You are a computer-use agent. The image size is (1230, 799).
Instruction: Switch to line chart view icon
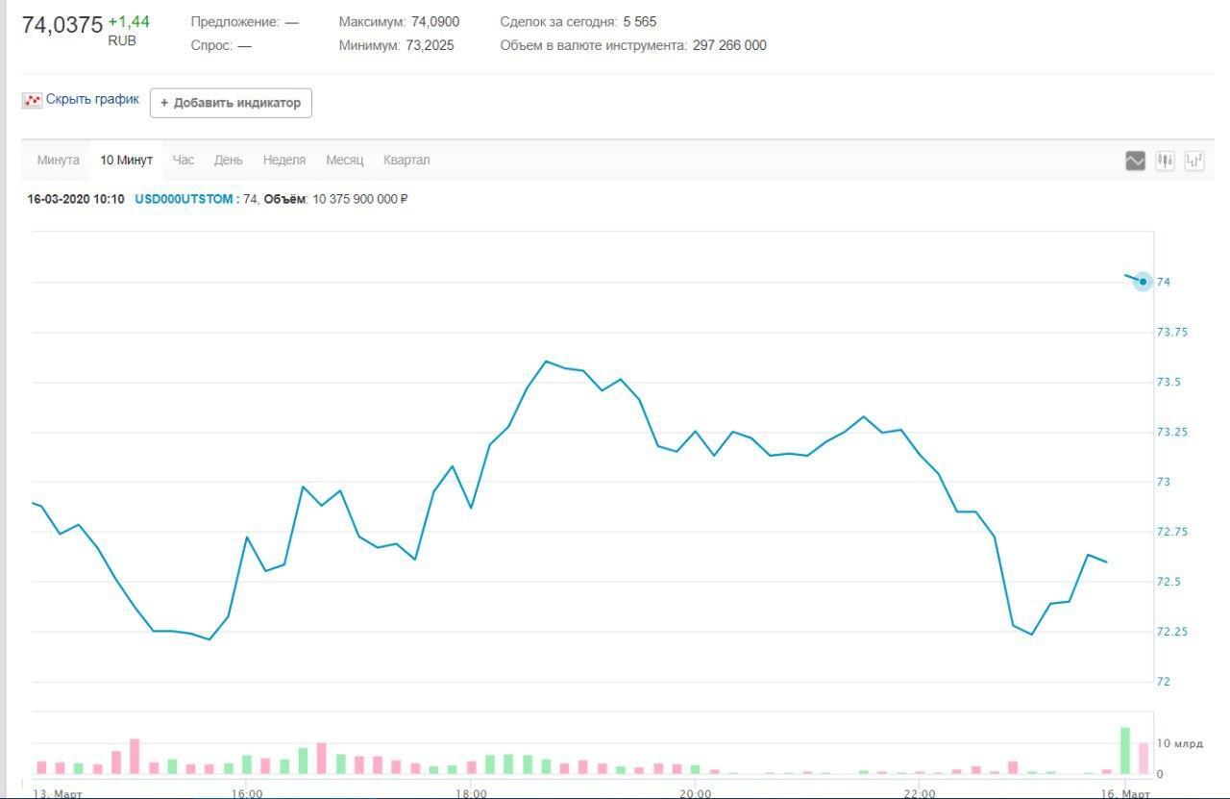click(1135, 161)
